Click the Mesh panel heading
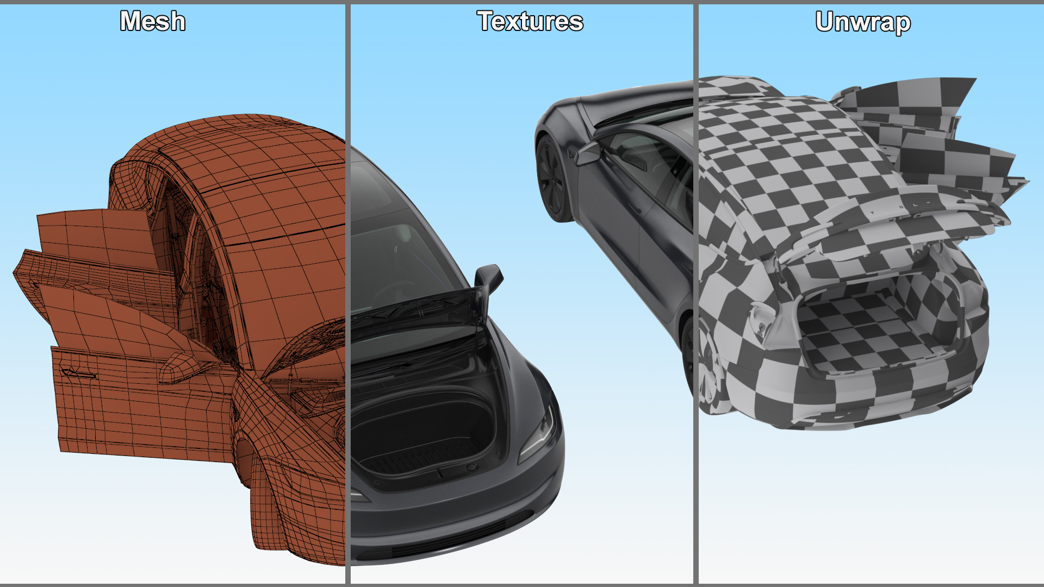 153,21
